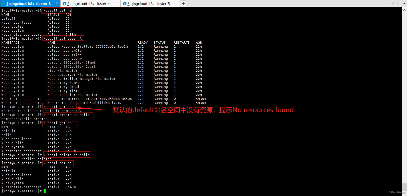Click pod name kube-apiserver-k8s-master
407x196 pixels.
(73, 75)
